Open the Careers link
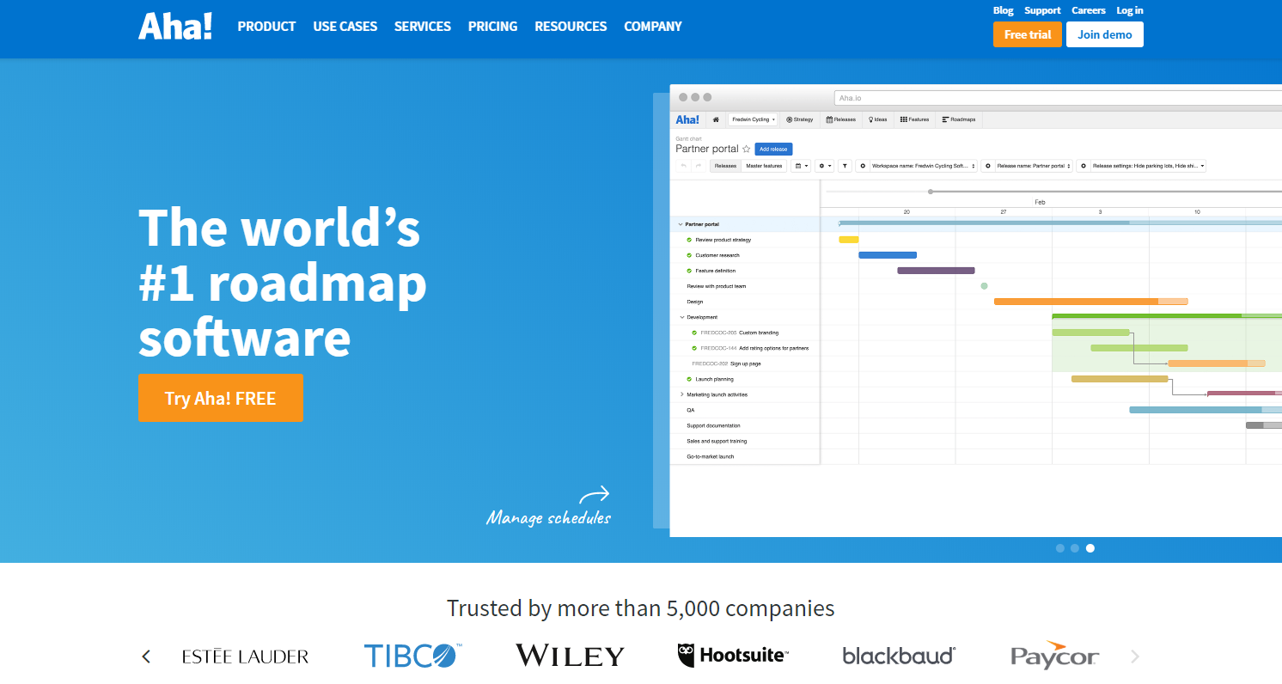The width and height of the screenshot is (1282, 684). click(x=1089, y=10)
